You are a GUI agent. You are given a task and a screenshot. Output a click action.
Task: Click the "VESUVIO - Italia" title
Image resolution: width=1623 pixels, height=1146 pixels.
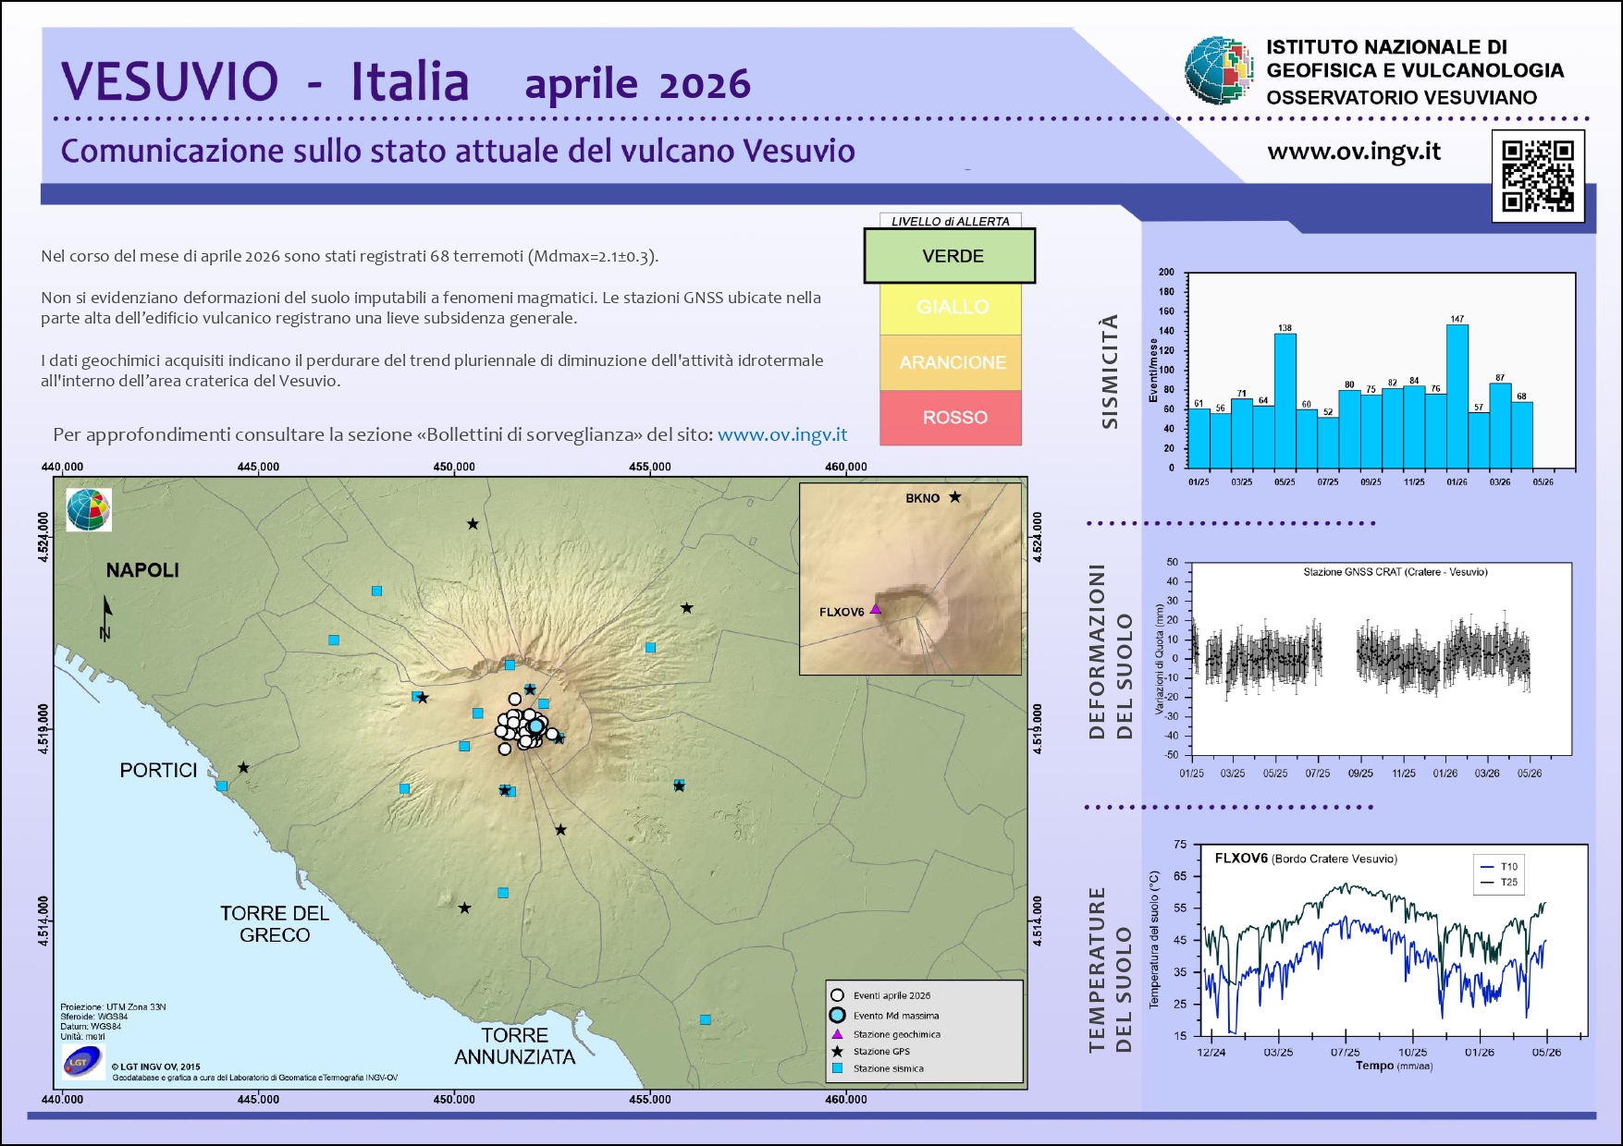pyautogui.click(x=265, y=81)
